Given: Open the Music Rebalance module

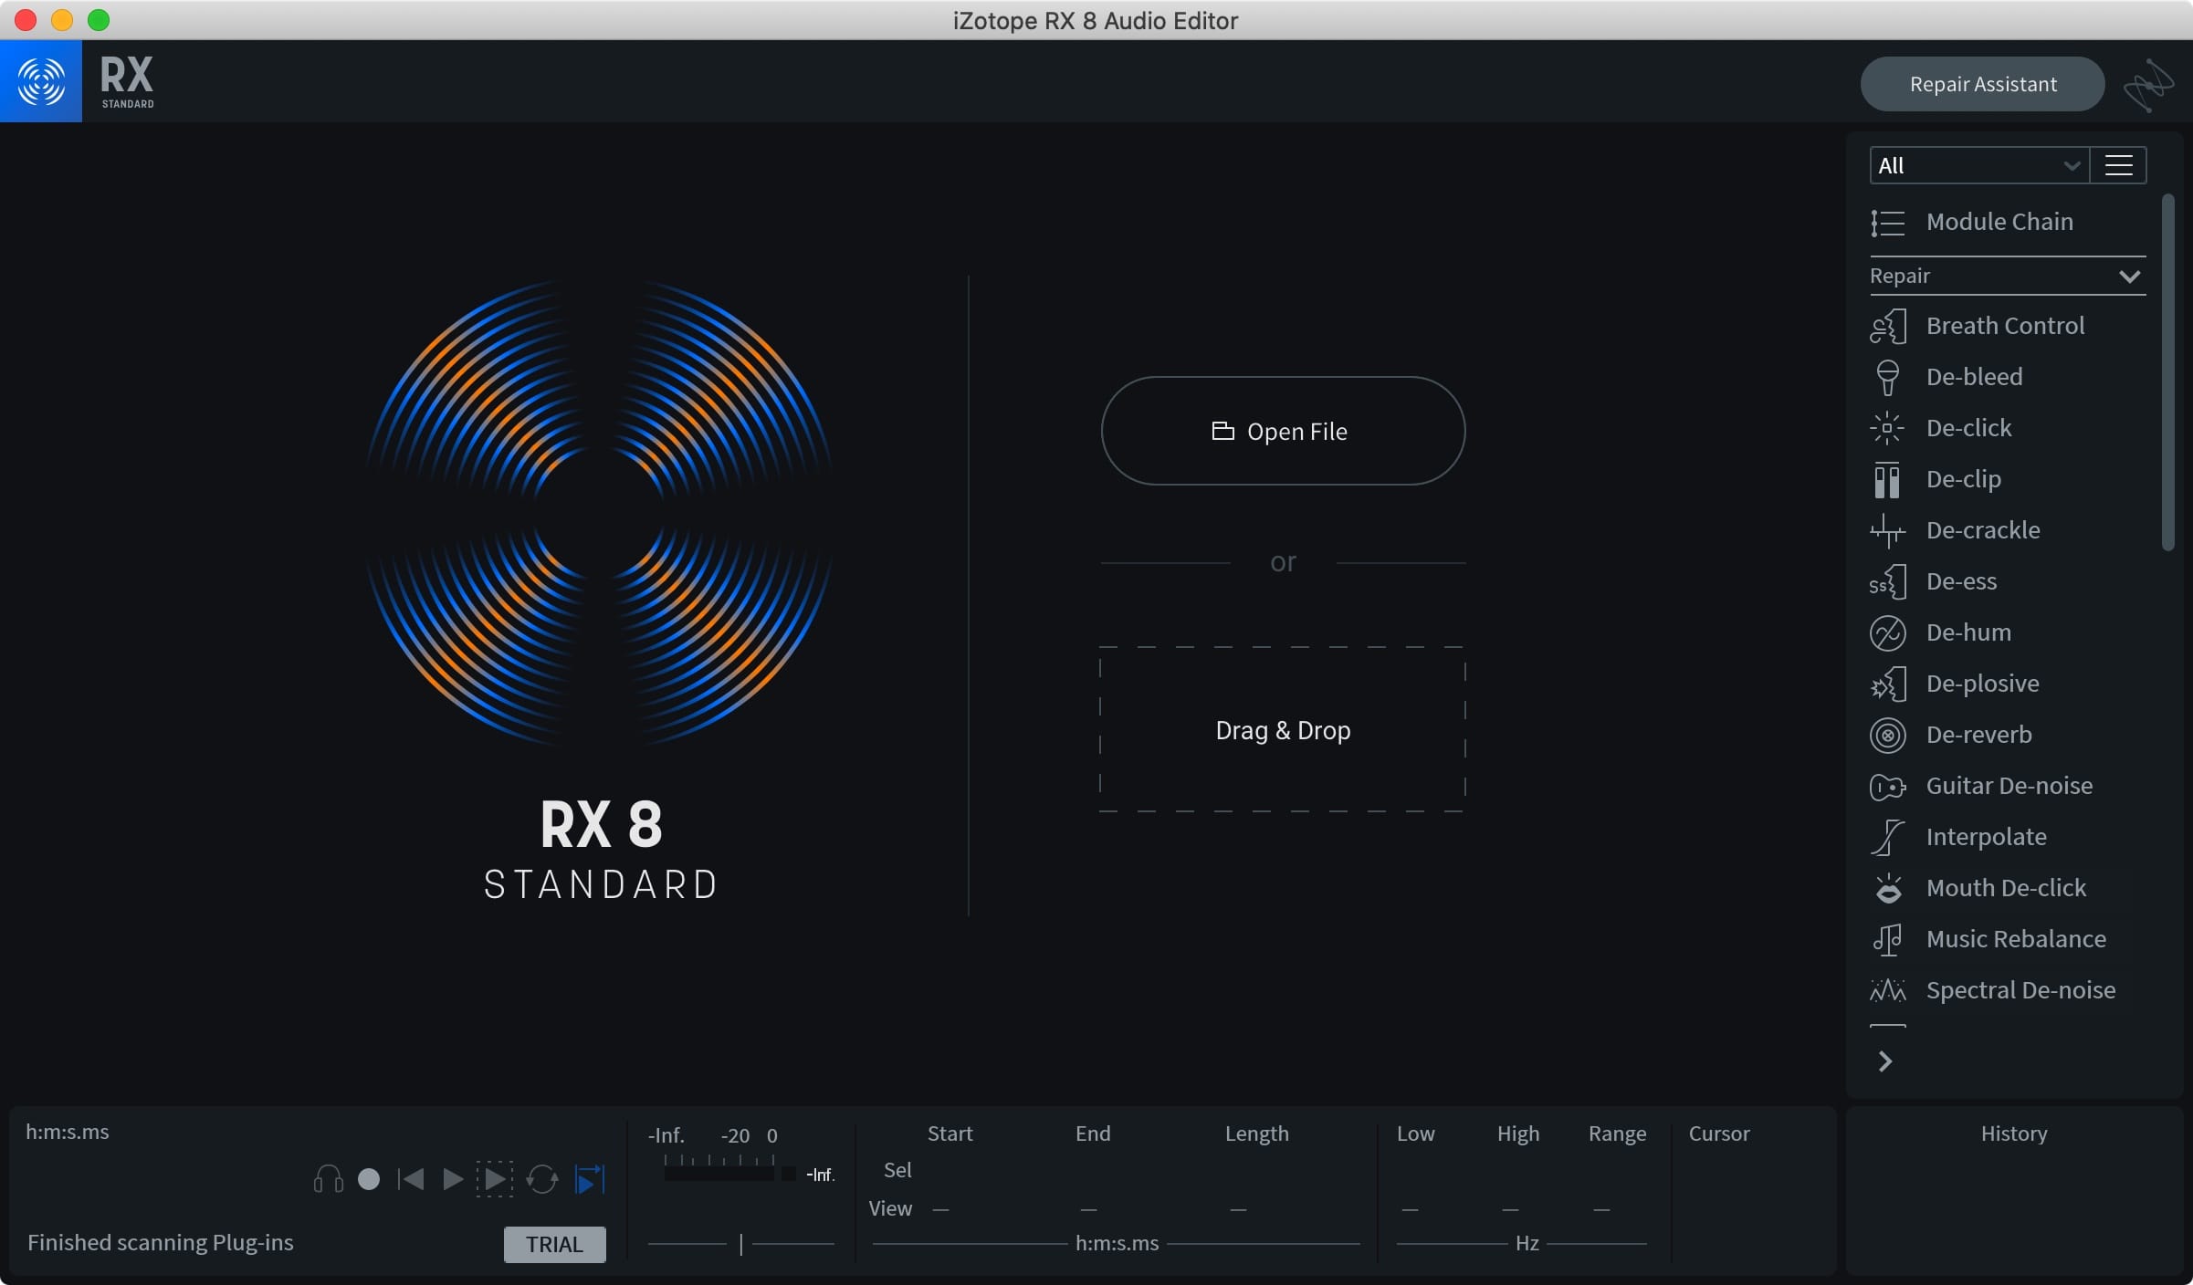Looking at the screenshot, I should pos(2015,939).
